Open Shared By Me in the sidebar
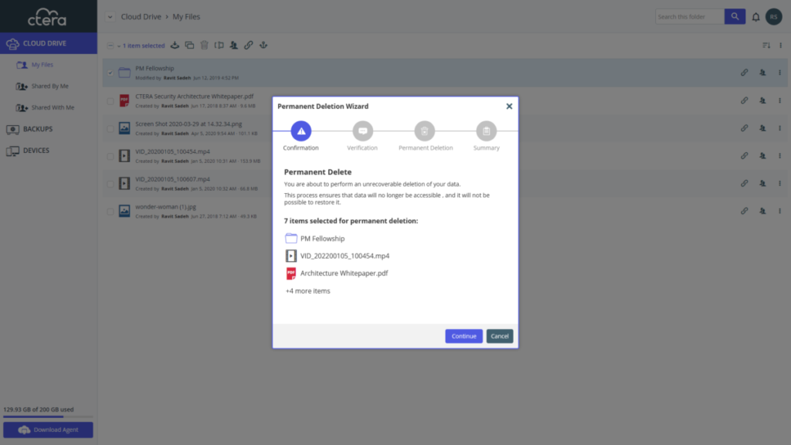The height and width of the screenshot is (445, 791). point(49,87)
